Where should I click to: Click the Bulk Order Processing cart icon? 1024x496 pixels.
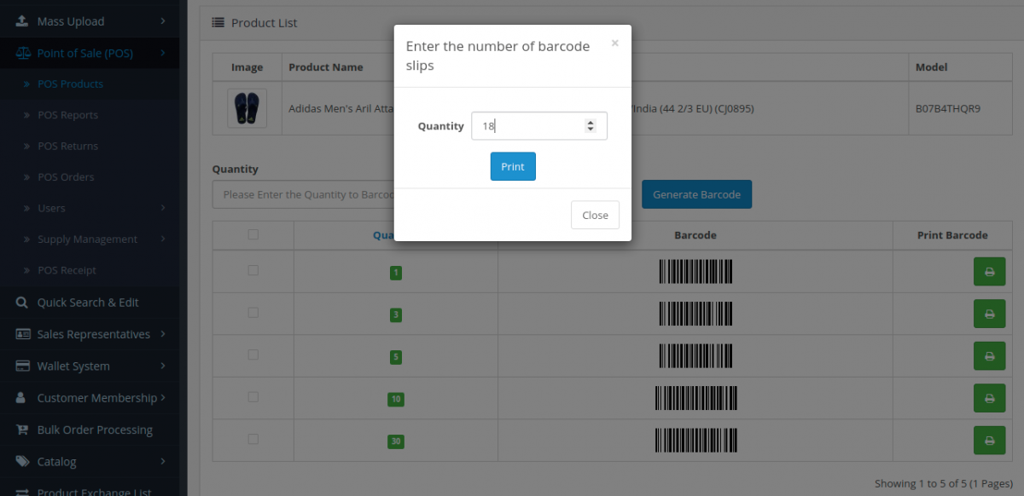pyautogui.click(x=21, y=430)
